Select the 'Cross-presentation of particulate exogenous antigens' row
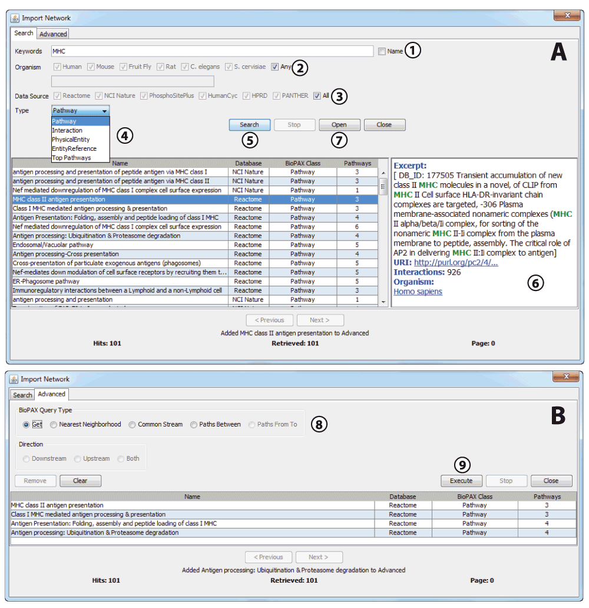The height and width of the screenshot is (608, 589). click(x=195, y=263)
